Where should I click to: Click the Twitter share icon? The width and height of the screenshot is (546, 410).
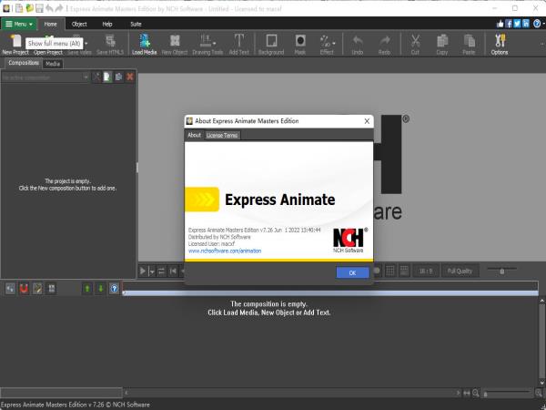(517, 24)
